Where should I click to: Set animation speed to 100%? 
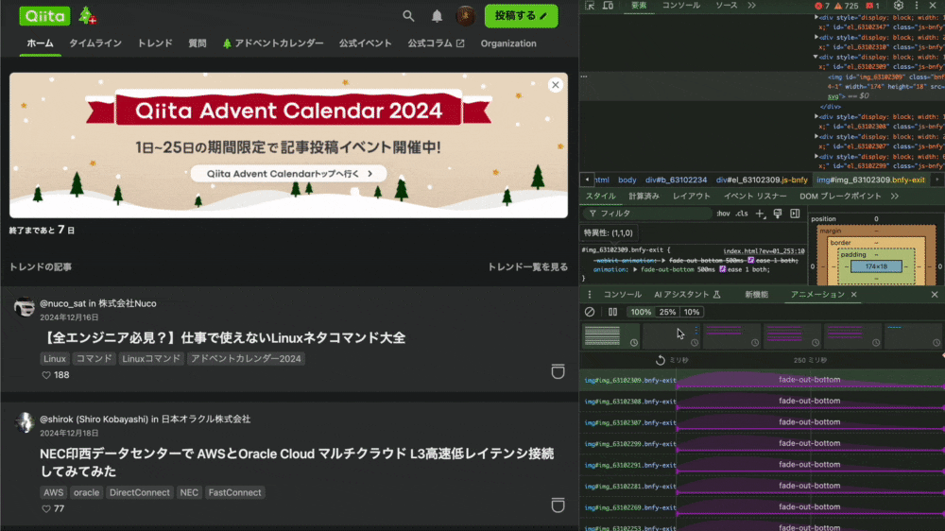(641, 312)
